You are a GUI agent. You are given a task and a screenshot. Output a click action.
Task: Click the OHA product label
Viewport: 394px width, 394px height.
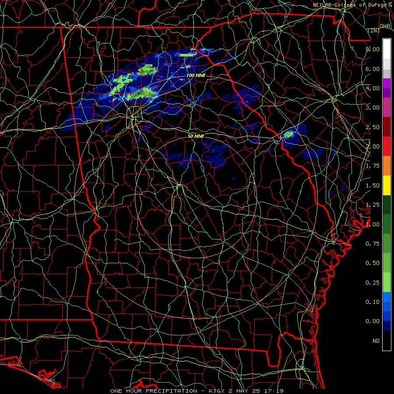point(385,26)
